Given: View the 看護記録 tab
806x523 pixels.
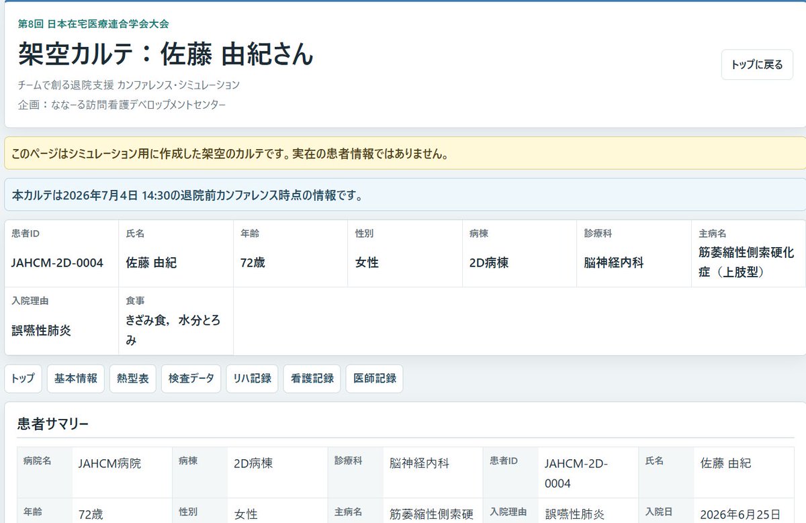Looking at the screenshot, I should tap(312, 379).
